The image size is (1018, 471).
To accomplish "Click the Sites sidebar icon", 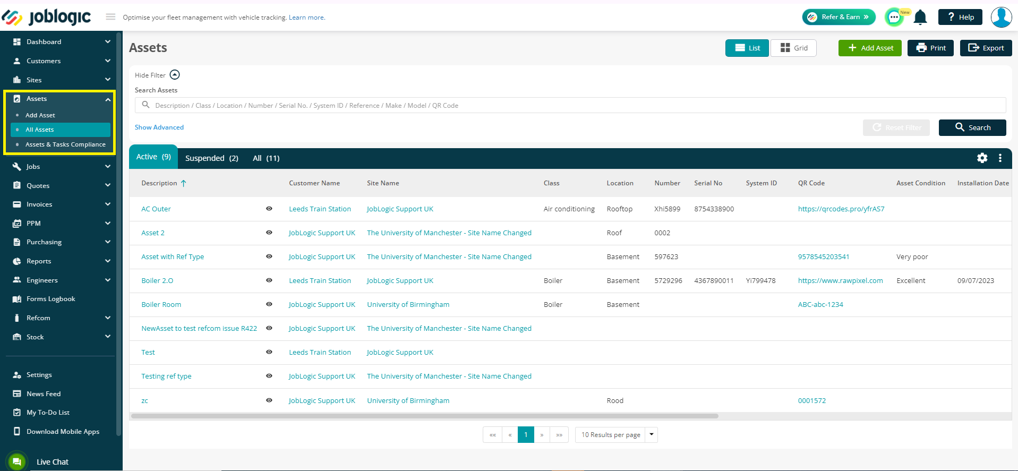I will 17,80.
